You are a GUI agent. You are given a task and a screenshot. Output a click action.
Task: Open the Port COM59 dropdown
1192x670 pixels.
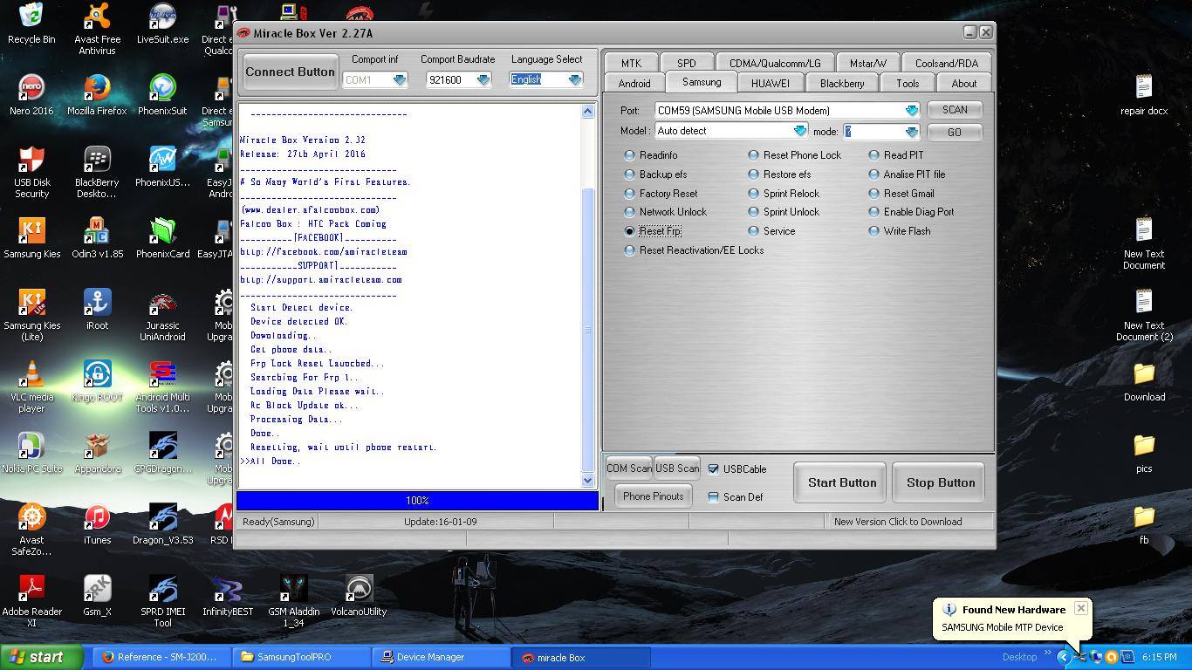coord(911,111)
